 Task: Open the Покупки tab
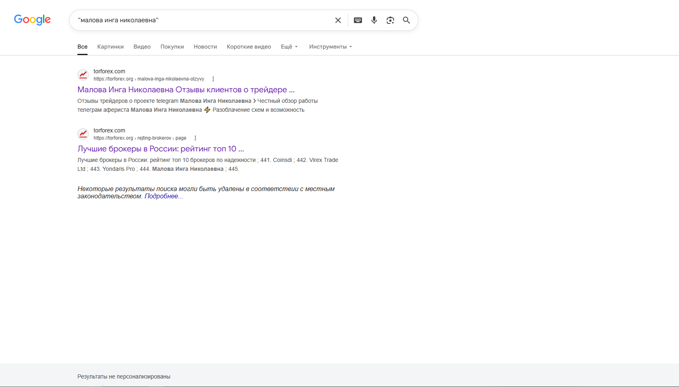pyautogui.click(x=172, y=47)
